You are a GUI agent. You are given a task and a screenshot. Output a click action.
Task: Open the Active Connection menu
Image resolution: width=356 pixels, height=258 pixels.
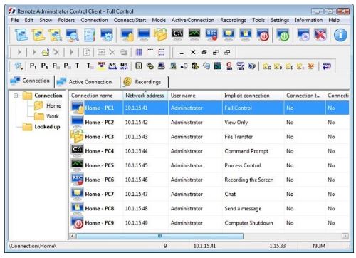tap(193, 20)
